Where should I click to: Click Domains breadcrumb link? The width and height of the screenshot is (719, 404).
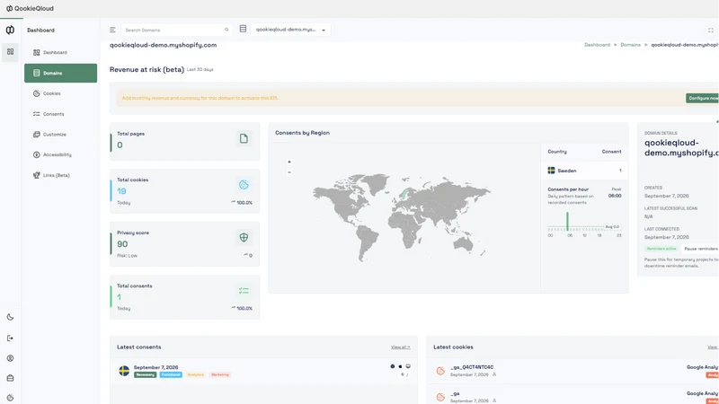pyautogui.click(x=631, y=45)
